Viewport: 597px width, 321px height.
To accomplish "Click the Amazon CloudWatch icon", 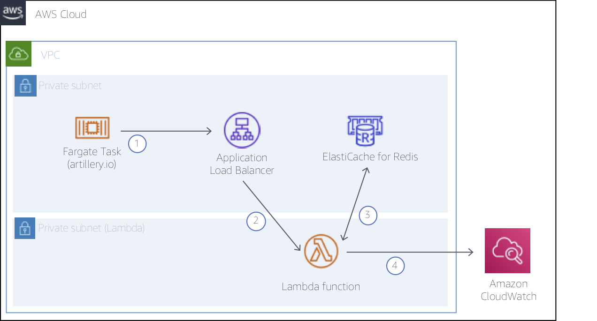I will point(507,251).
